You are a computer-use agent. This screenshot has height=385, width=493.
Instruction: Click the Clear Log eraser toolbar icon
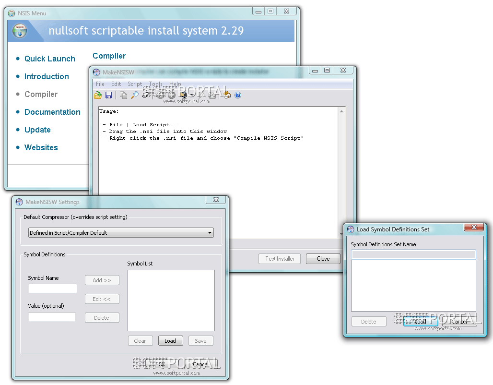146,95
